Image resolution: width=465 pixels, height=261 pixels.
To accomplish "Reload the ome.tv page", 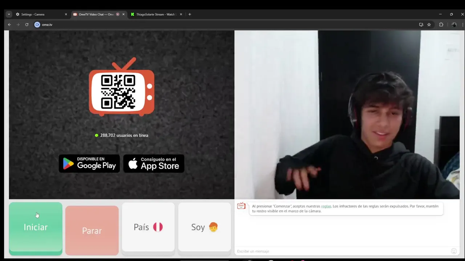I will point(27,25).
